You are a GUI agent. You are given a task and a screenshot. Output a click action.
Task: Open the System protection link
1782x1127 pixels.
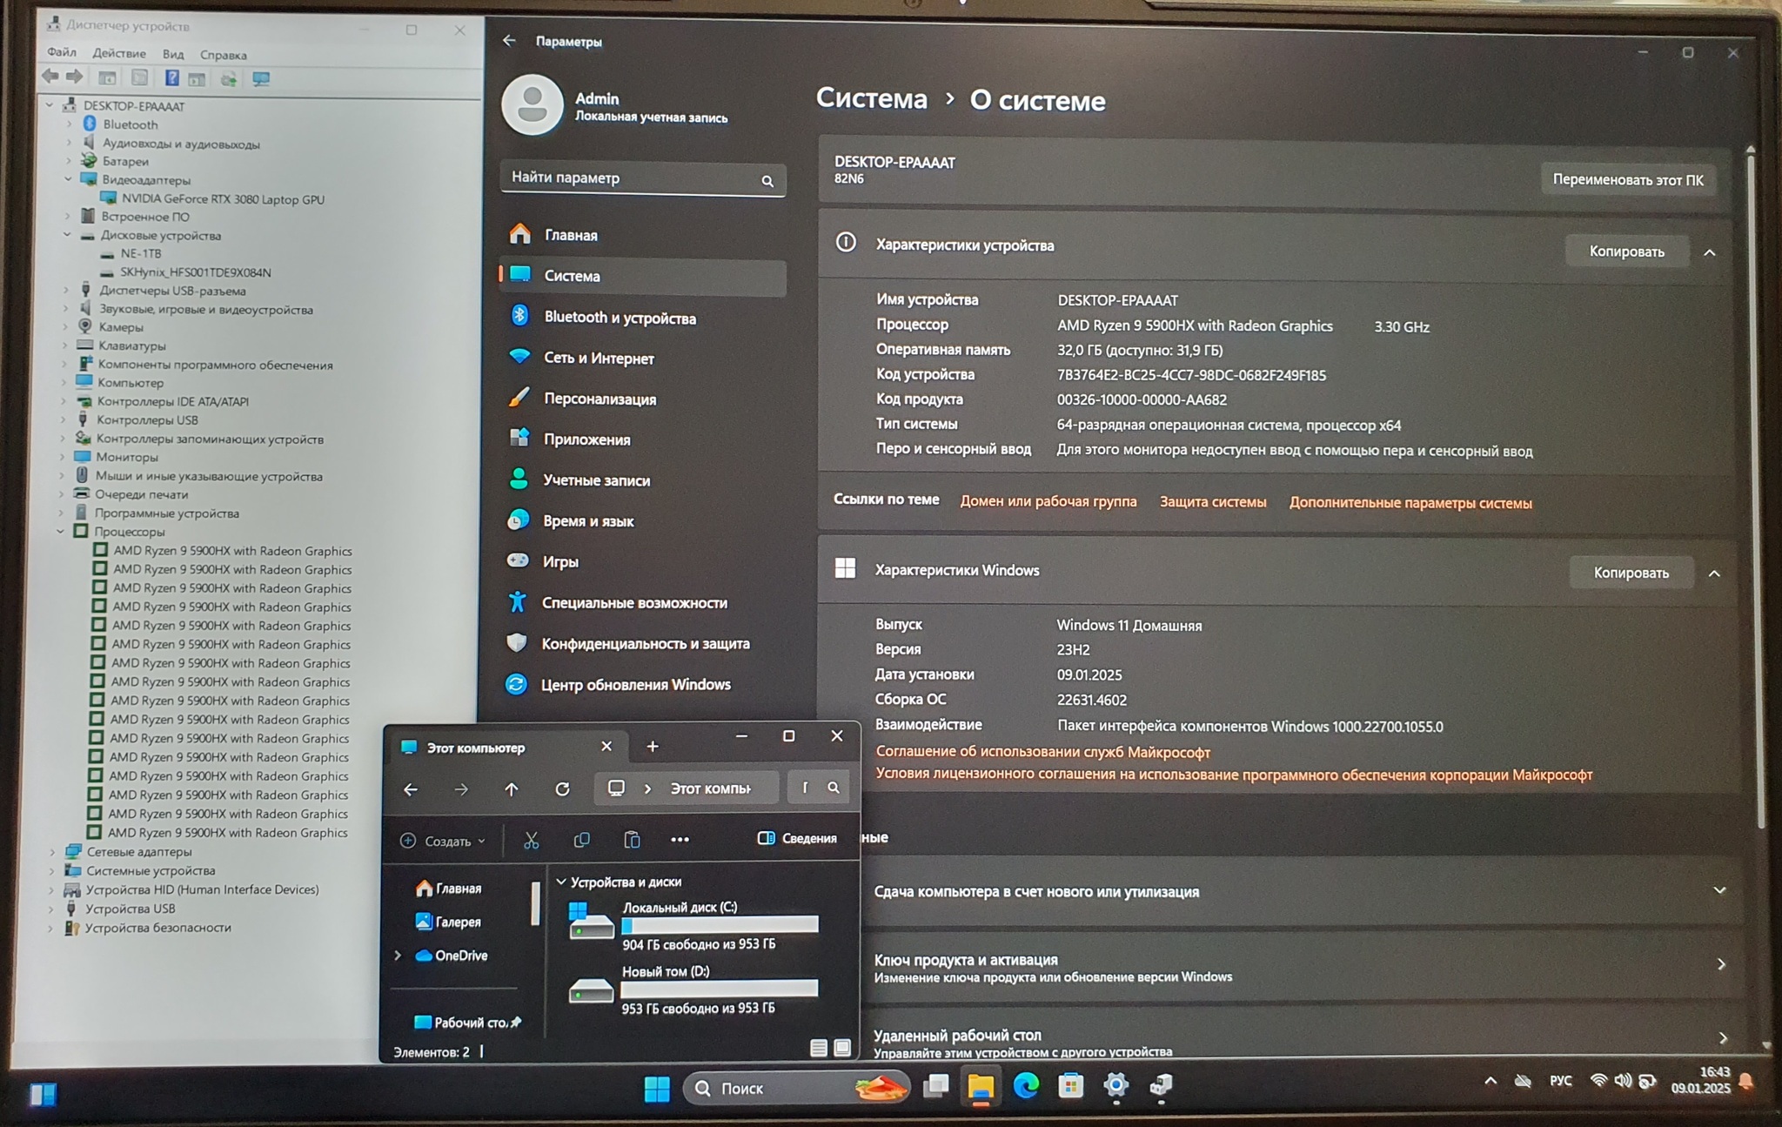coord(1212,502)
